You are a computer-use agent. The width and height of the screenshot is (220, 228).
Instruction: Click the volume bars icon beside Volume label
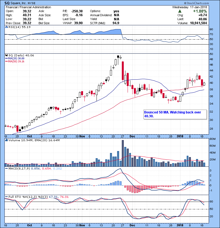coord(6,140)
